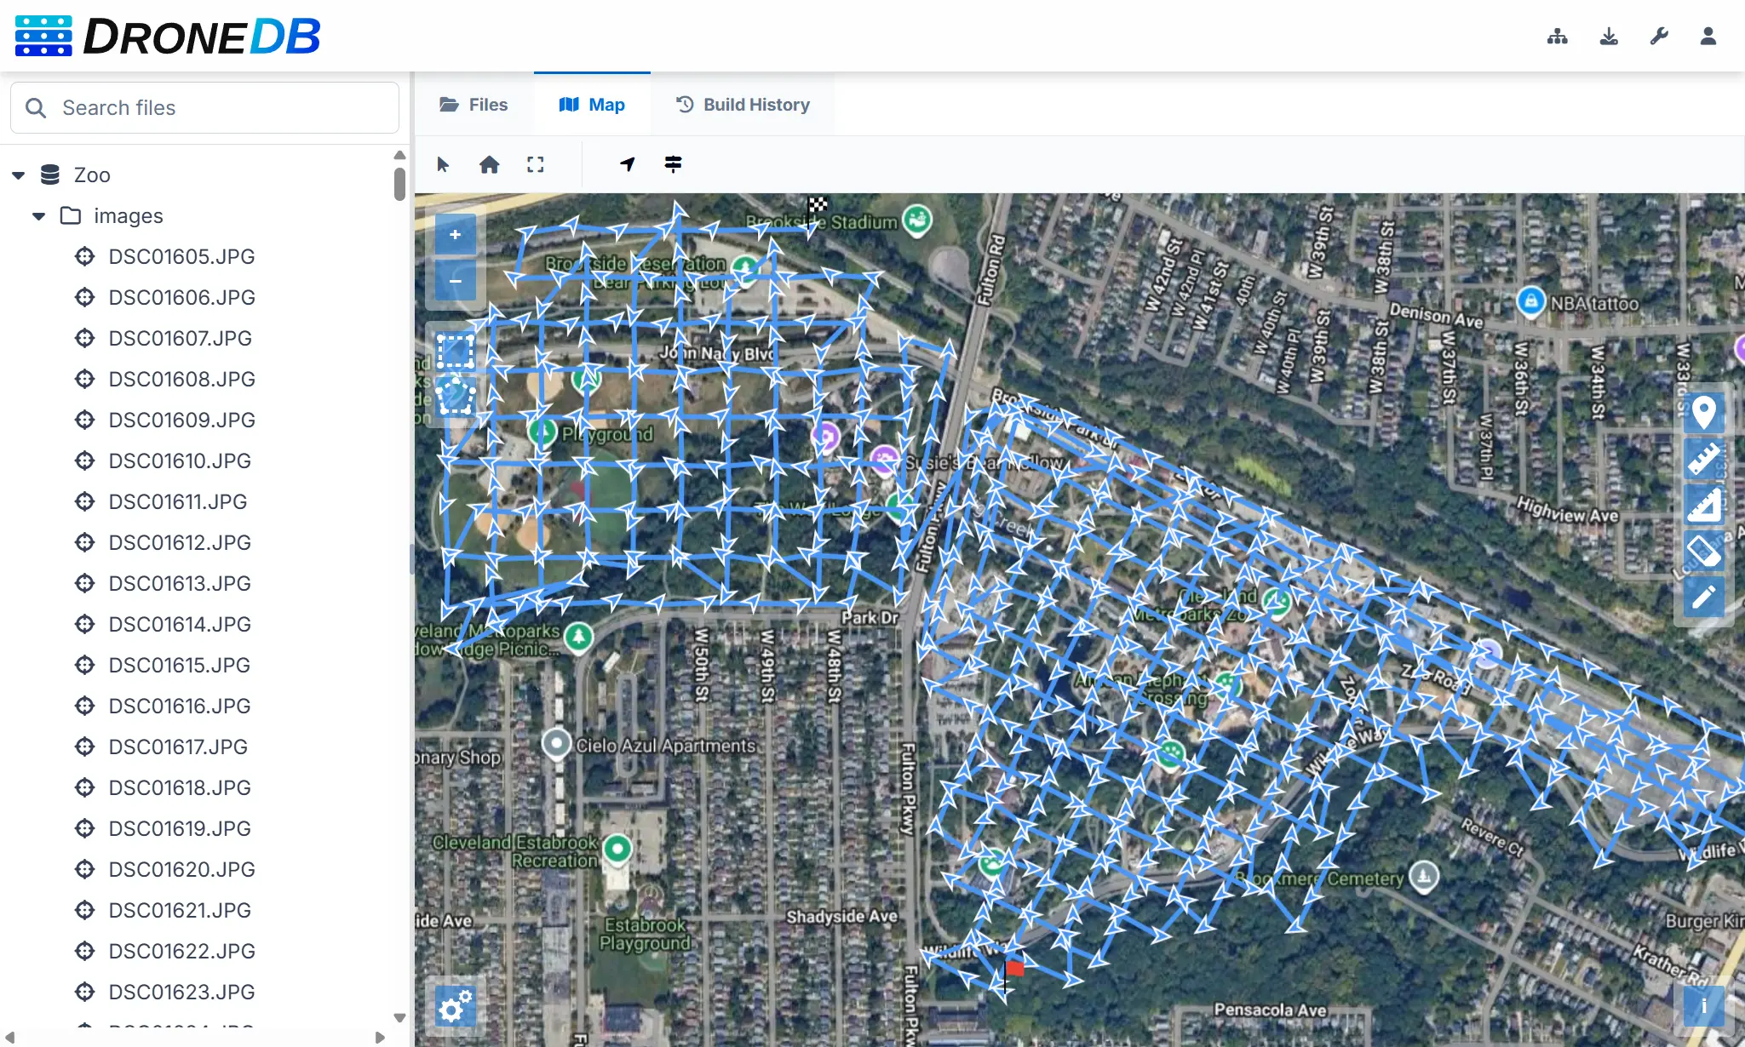The width and height of the screenshot is (1745, 1047).
Task: Select the pointer arrow tool
Action: pos(443,164)
